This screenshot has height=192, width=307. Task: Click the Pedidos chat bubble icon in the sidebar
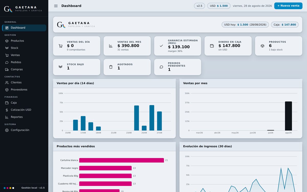pos(7,62)
